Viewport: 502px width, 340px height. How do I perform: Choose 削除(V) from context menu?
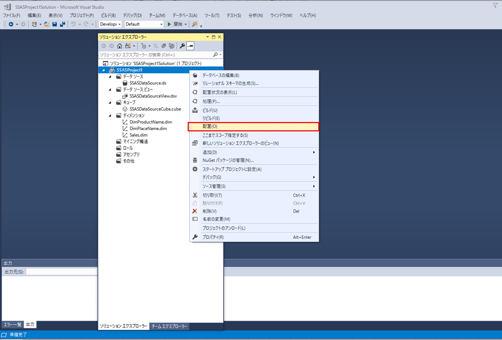[254, 211]
